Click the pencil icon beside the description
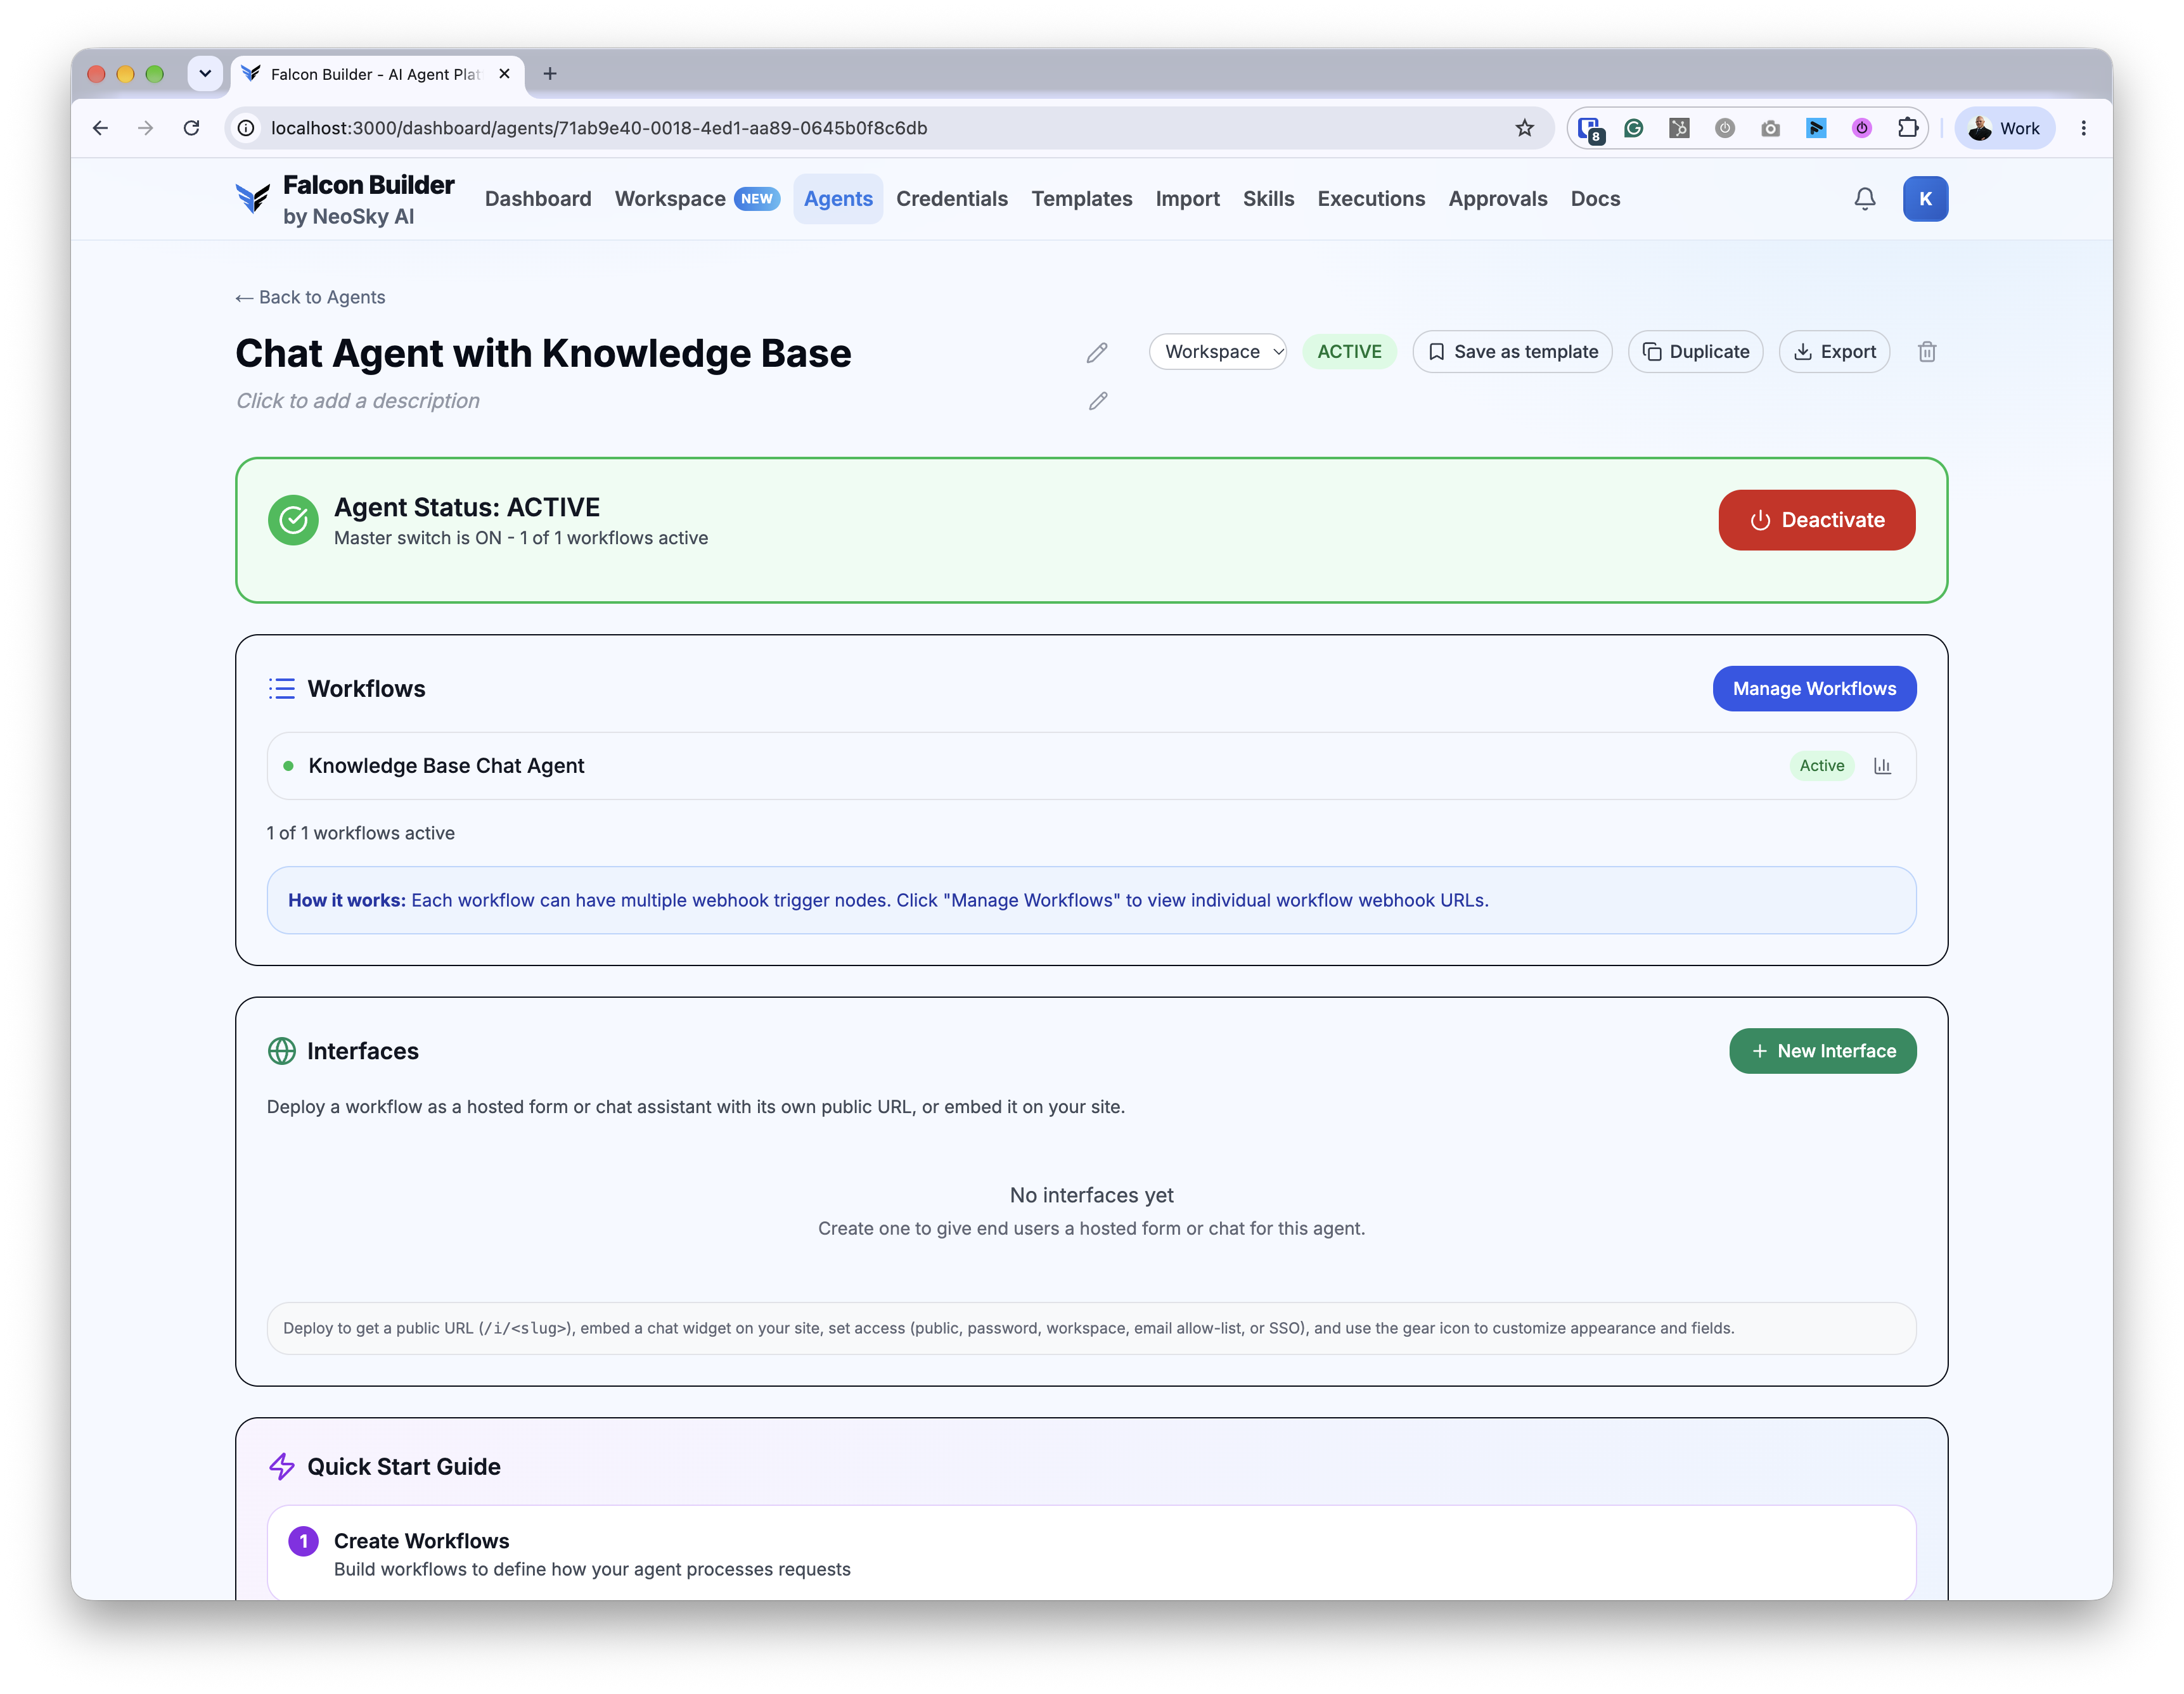 click(x=1097, y=401)
